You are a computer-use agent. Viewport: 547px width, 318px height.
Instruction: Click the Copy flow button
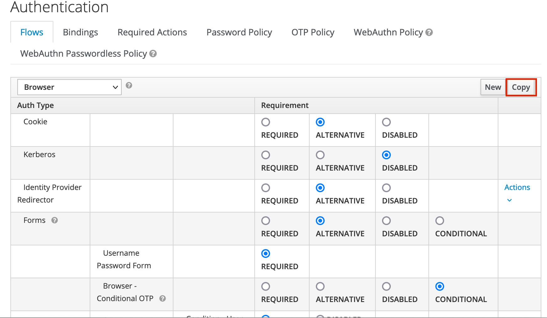[521, 87]
